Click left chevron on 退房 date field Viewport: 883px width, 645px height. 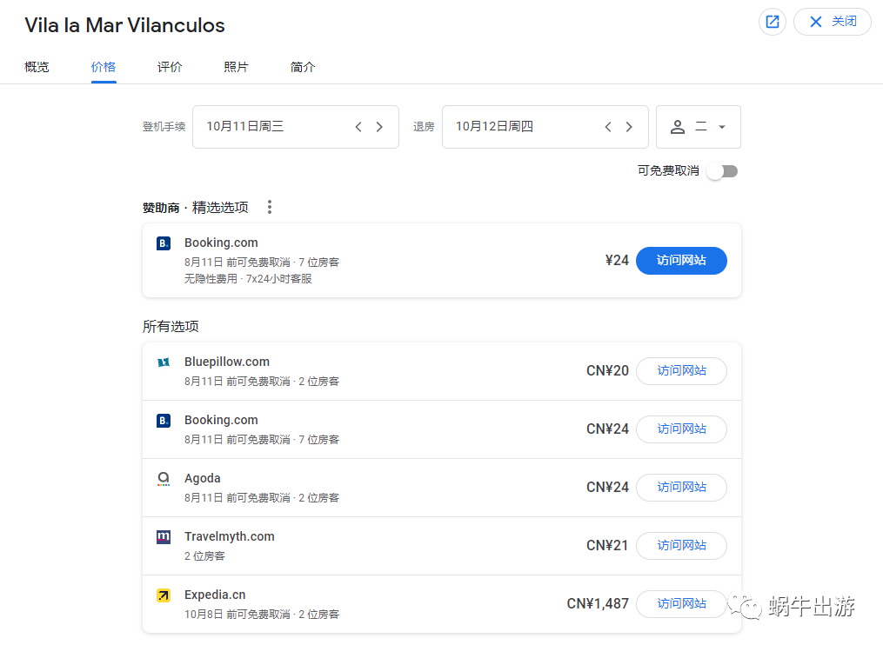(607, 126)
